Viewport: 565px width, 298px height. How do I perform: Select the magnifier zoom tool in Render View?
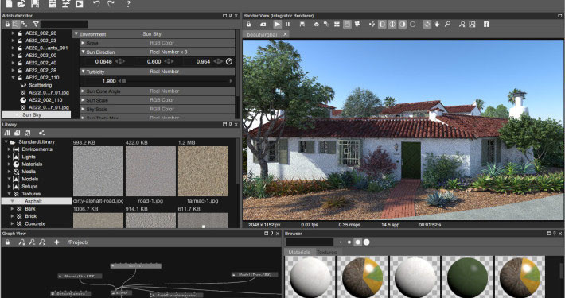[447, 25]
